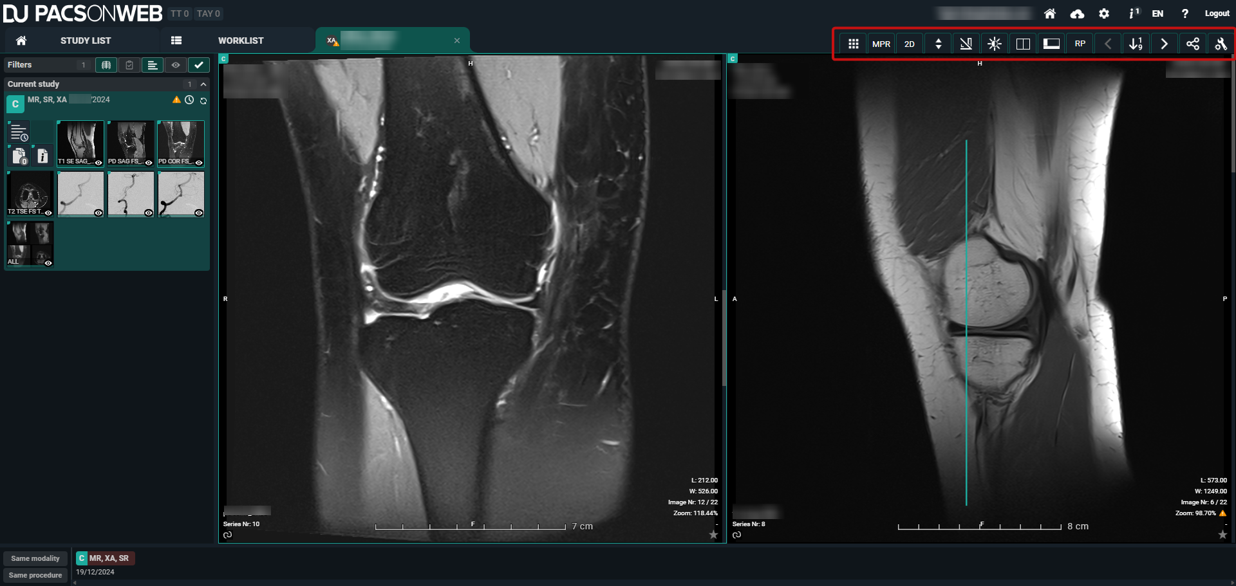
Task: Click the Logout link
Action: (1217, 14)
